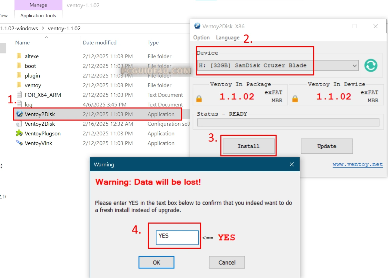
Task: Click the Ventoy2Disk application file icon
Action: [19, 114]
